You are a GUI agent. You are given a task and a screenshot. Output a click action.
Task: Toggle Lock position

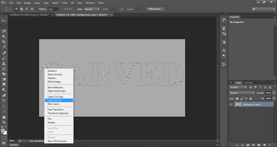point(246,99)
